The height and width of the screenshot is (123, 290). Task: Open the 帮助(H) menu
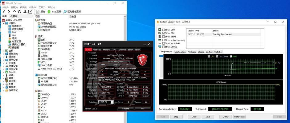click(51, 7)
